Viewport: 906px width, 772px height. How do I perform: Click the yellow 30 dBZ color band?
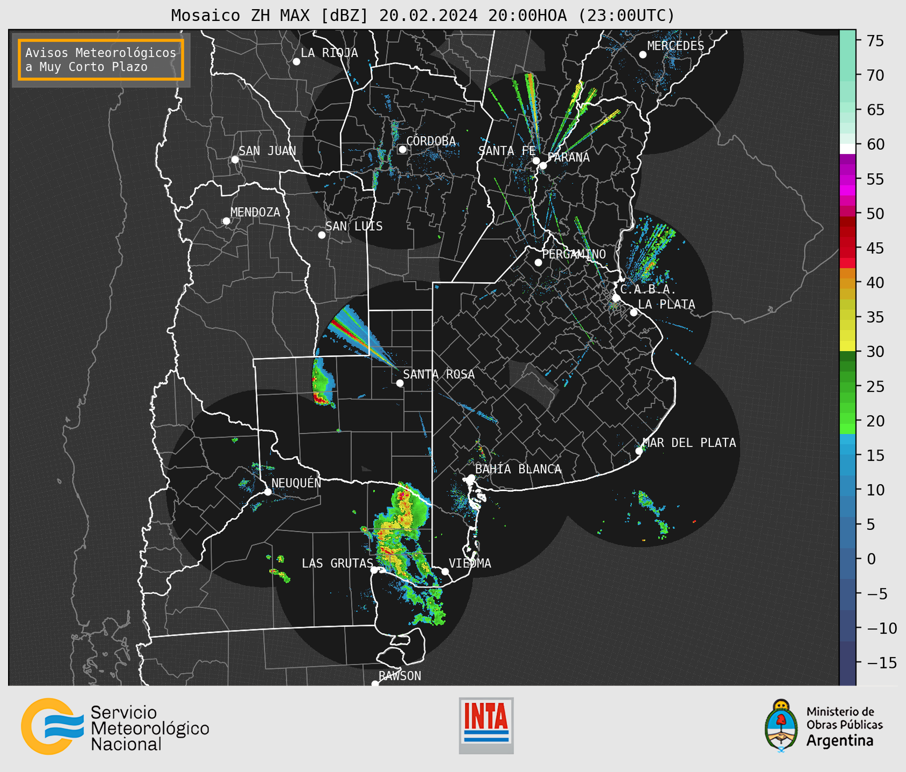(847, 346)
